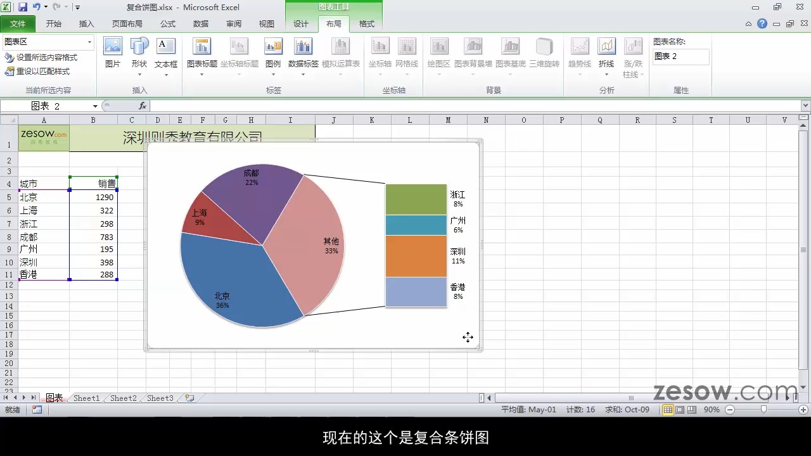Image resolution: width=811 pixels, height=456 pixels.
Task: Expand the formula bar with the arrow
Action: [x=805, y=106]
